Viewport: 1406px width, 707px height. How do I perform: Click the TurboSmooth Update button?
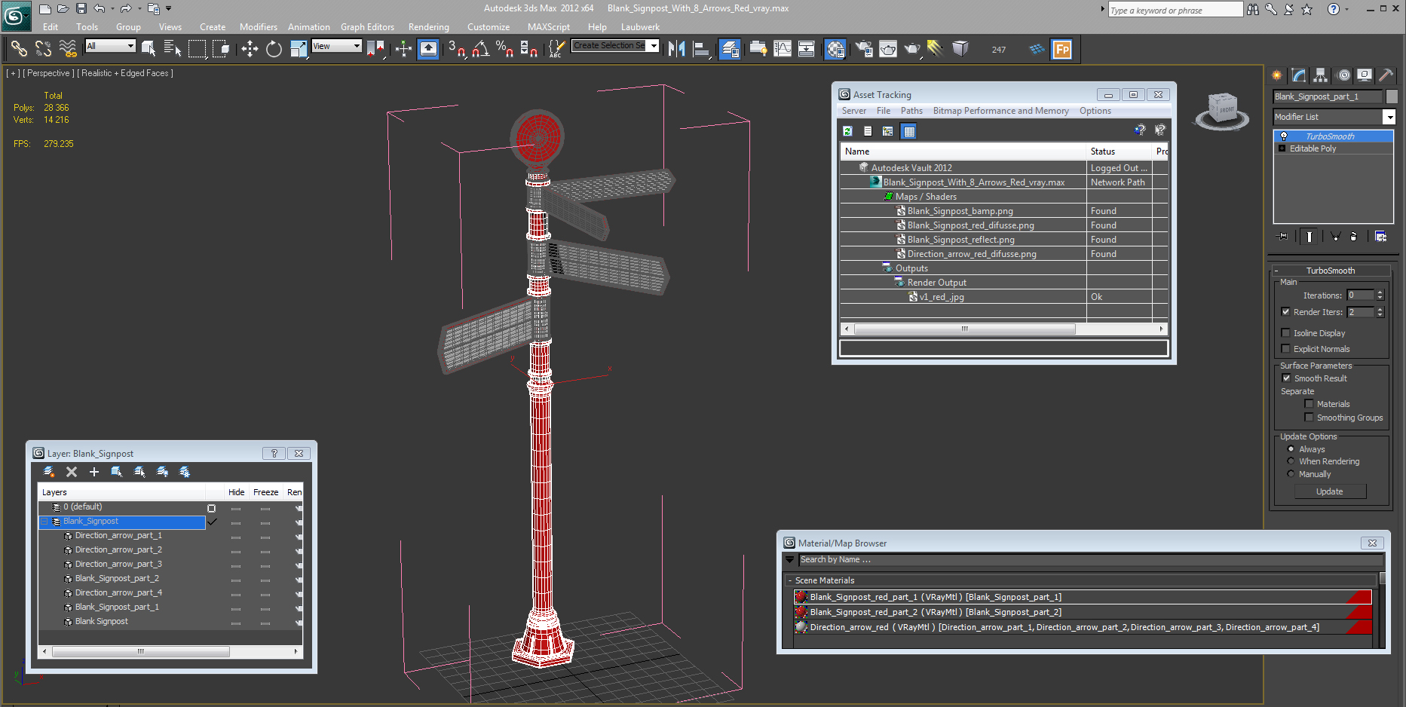(x=1330, y=491)
